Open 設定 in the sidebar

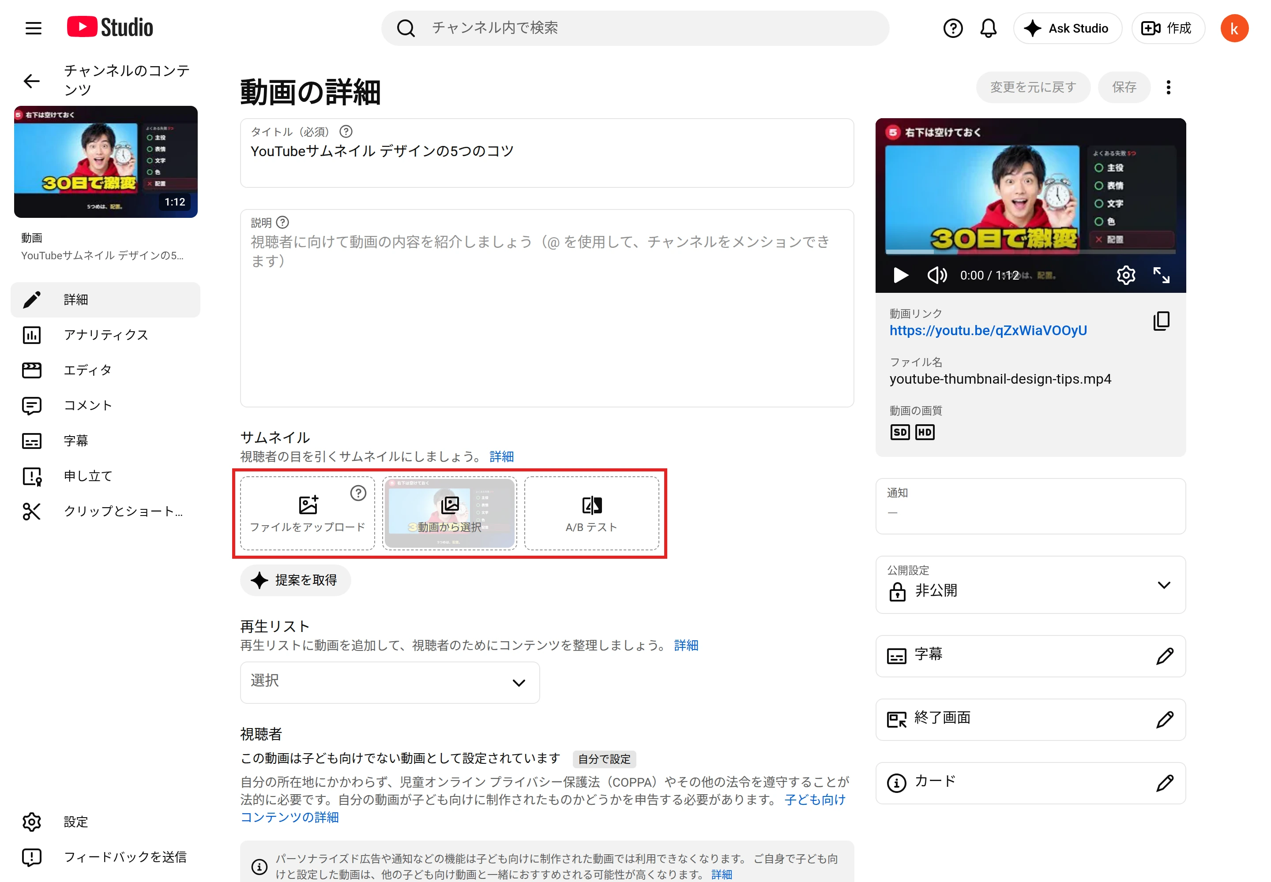[x=105, y=822]
